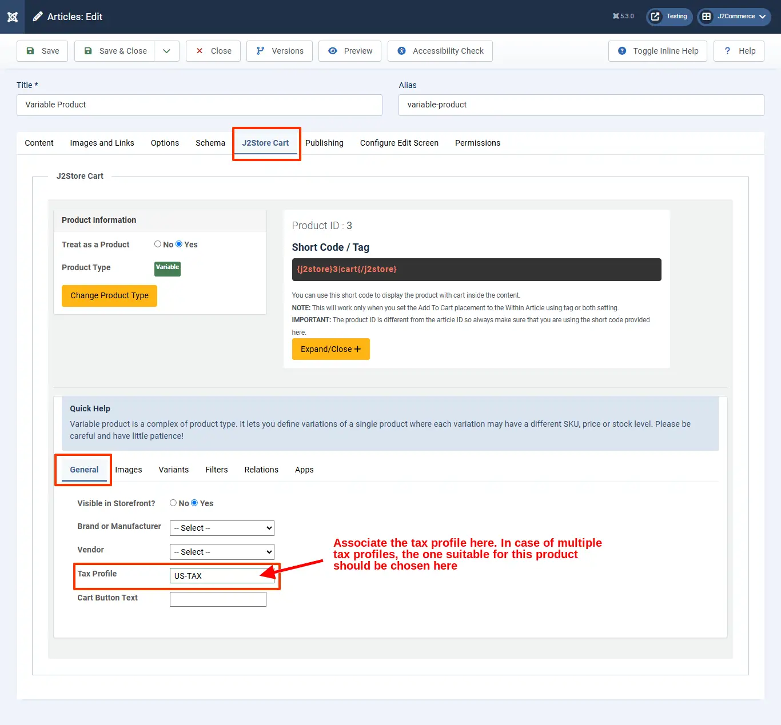Screen dimensions: 781x725
Task: Click the question mark icon on Help
Action: pyautogui.click(x=727, y=51)
